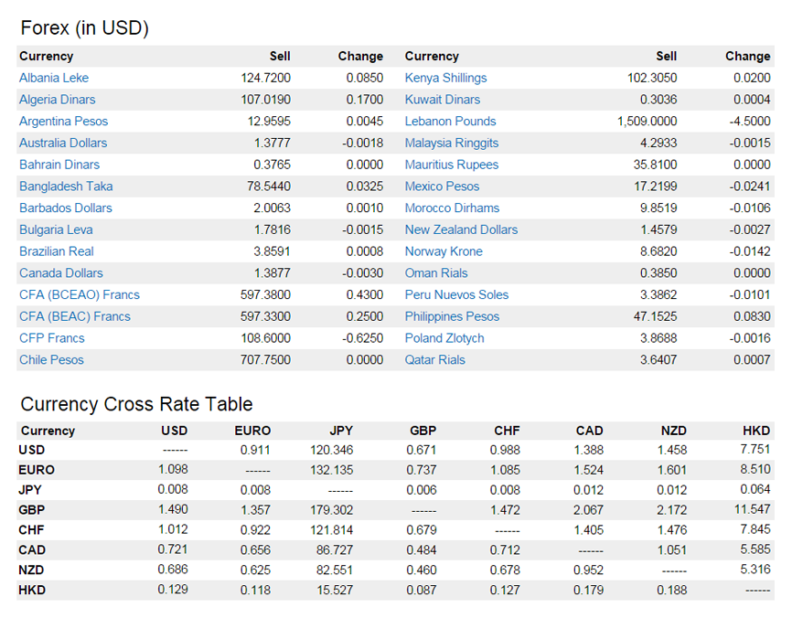Screen dimensions: 792x618
Task: Click the Algeria Dinars link
Action: coord(57,100)
